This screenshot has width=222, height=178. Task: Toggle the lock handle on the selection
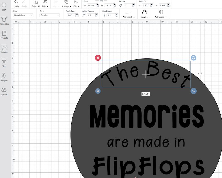point(98,91)
